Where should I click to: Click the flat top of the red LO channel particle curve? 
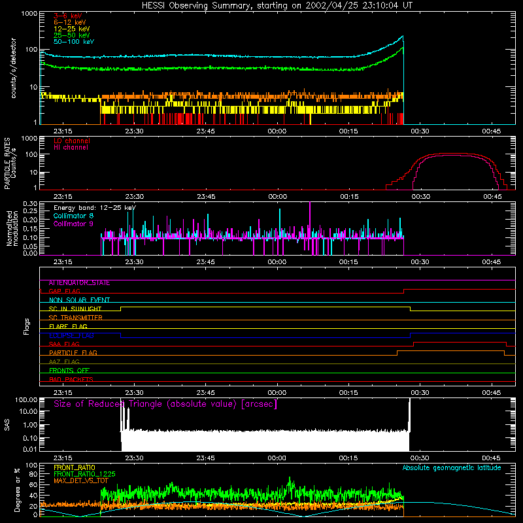(x=454, y=154)
